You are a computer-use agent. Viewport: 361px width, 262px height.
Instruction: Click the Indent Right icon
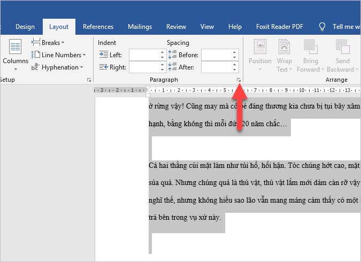click(104, 67)
